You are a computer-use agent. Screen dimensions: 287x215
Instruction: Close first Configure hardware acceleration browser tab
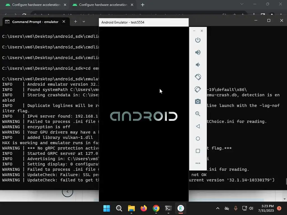[65, 5]
